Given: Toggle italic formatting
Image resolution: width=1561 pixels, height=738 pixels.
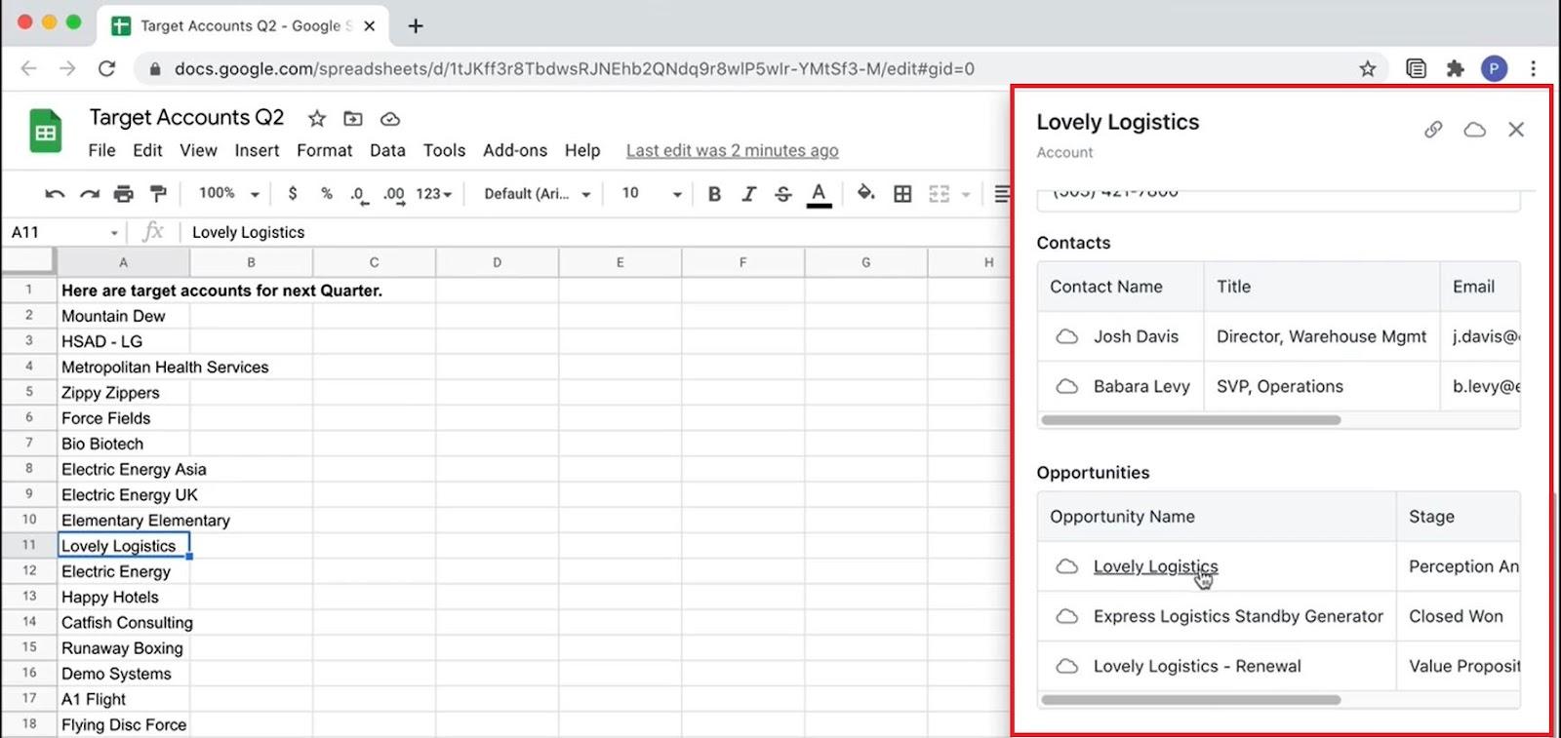Looking at the screenshot, I should click(x=748, y=194).
